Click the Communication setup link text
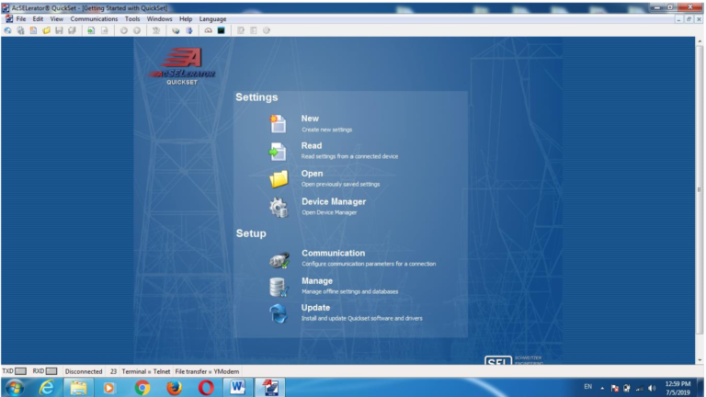The width and height of the screenshot is (706, 397). pyautogui.click(x=333, y=253)
